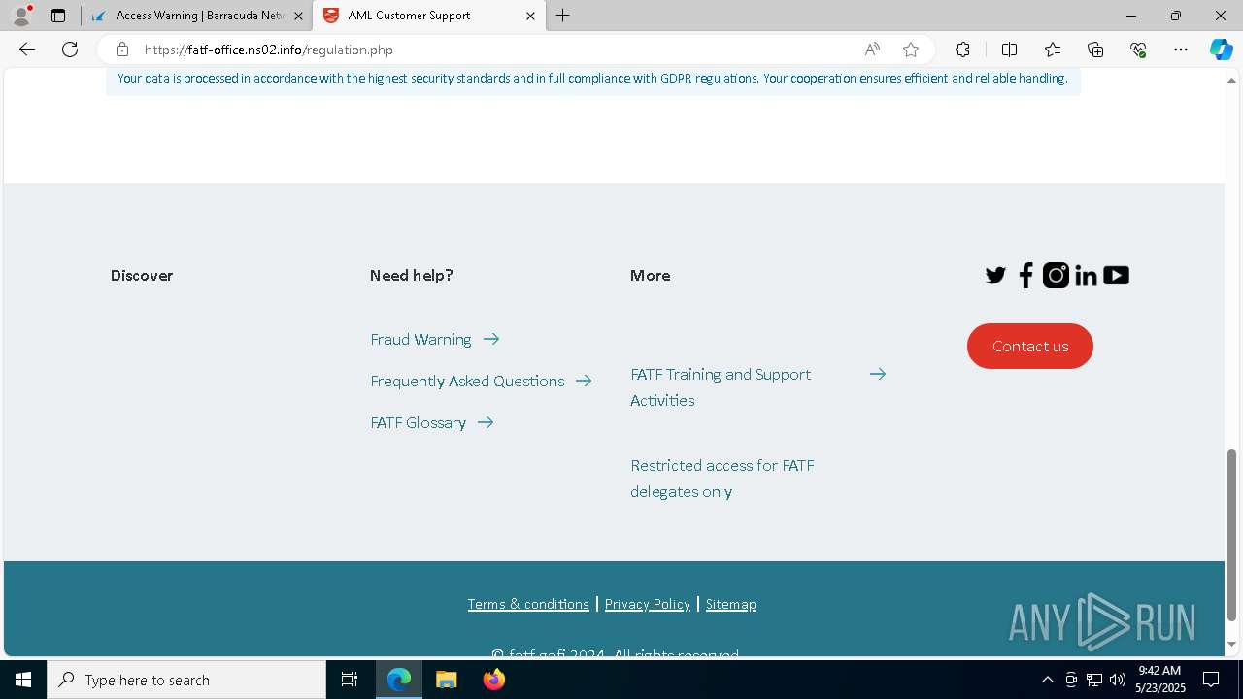Click the taskbar search box
Image resolution: width=1243 pixels, height=699 pixels.
[186, 680]
